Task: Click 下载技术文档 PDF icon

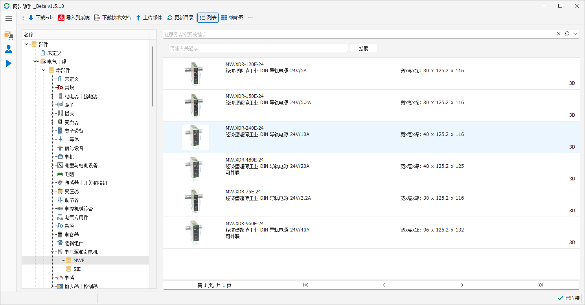Action: 97,18
